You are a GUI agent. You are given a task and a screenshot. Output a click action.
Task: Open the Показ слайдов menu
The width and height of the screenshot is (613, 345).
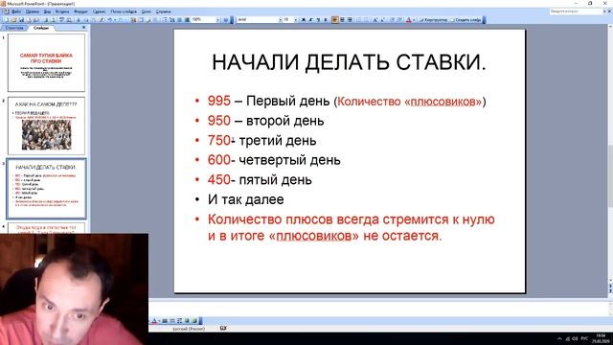[x=124, y=11]
